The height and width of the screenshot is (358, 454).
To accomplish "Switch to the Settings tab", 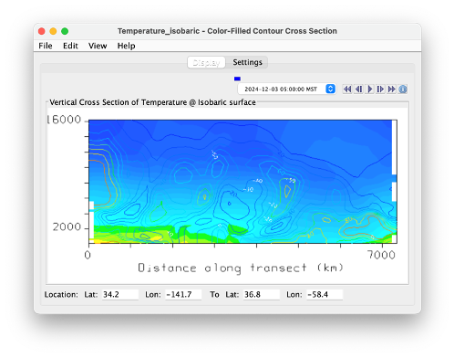I will pos(247,62).
